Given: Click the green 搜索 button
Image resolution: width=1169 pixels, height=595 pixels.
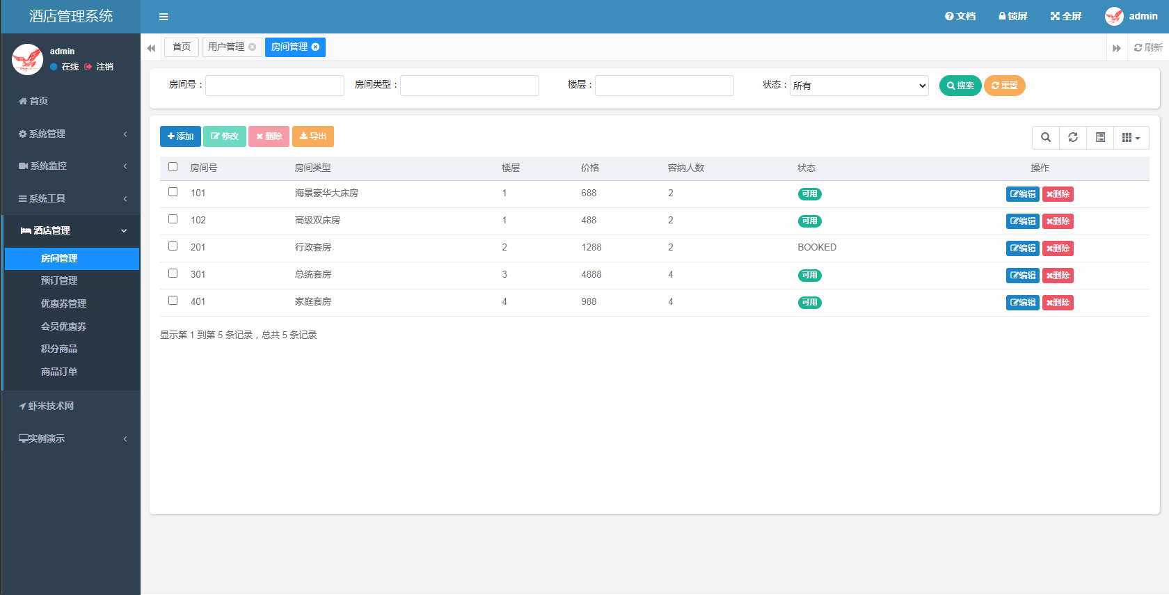Looking at the screenshot, I should [x=960, y=86].
